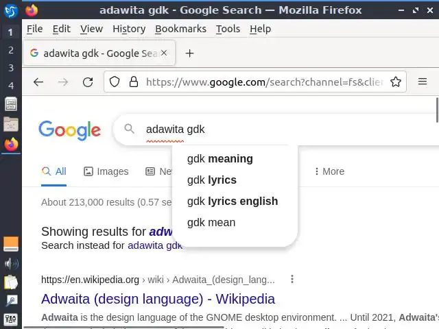
Task: Click the Google logo
Action: pos(69,130)
